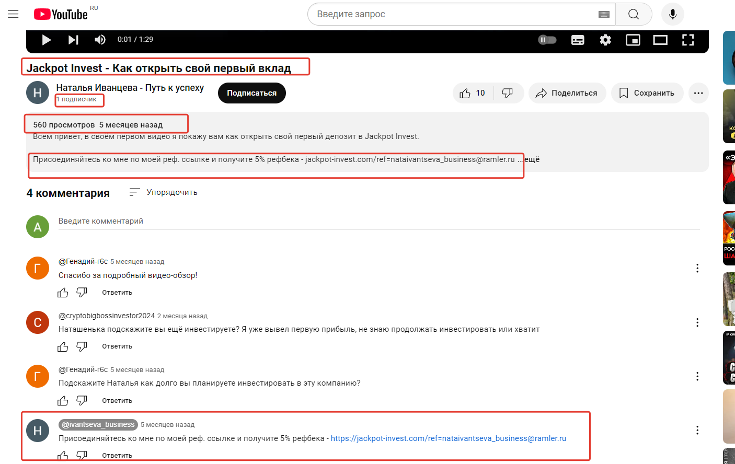Reply to @cryptobigbossinvestor2024's comment

click(117, 346)
